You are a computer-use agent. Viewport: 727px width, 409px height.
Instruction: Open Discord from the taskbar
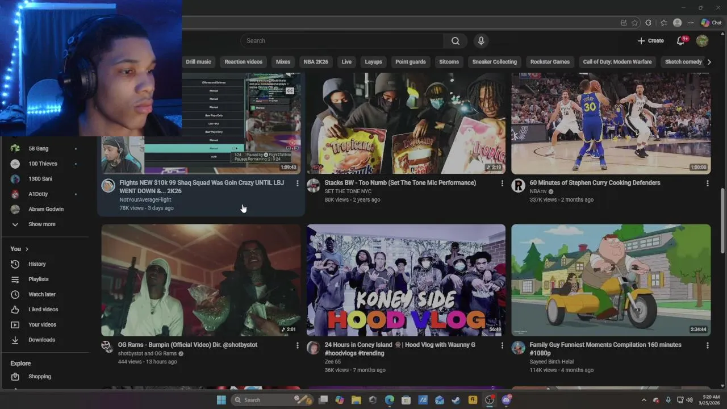point(506,400)
